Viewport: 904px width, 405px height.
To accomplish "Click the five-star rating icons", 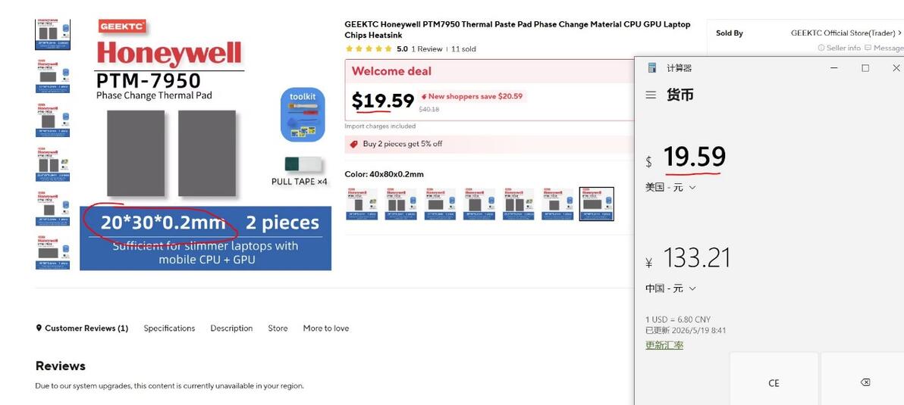I will pos(369,49).
